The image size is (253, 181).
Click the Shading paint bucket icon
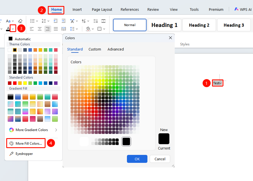point(88,29)
